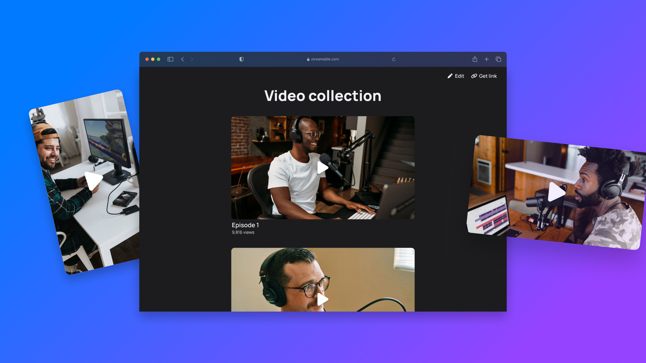Click the yellow minimize window button
This screenshot has height=363, width=646.
click(x=153, y=59)
